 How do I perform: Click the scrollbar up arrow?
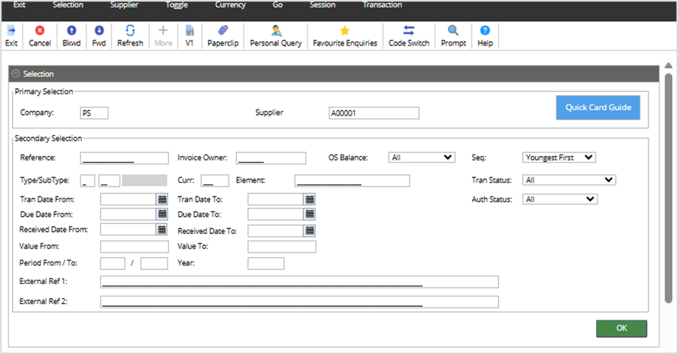coord(668,66)
